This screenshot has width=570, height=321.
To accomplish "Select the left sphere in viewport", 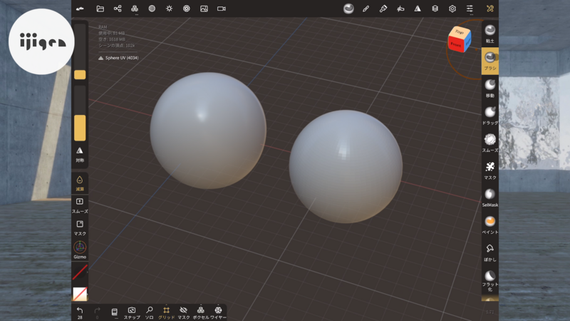I will click(208, 131).
